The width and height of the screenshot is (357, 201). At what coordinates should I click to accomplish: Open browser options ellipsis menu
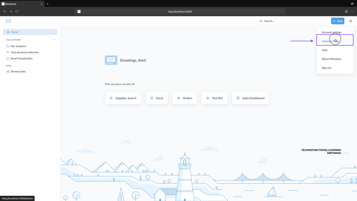(352, 12)
